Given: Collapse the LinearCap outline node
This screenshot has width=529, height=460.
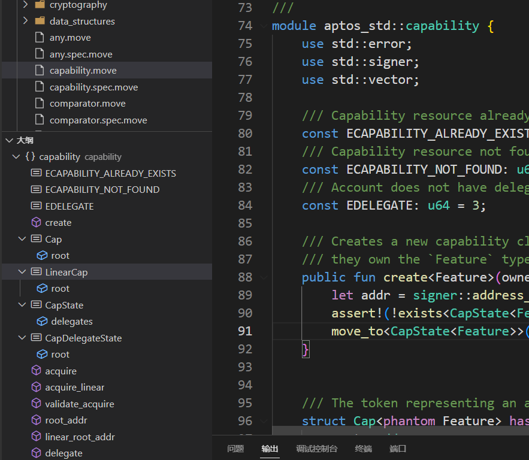Looking at the screenshot, I should coord(23,272).
